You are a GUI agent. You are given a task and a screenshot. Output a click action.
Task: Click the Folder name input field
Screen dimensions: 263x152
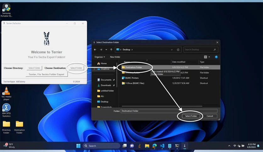click(x=169, y=111)
